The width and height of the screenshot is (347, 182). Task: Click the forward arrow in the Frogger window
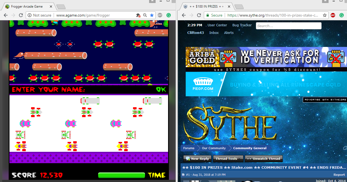point(13,15)
